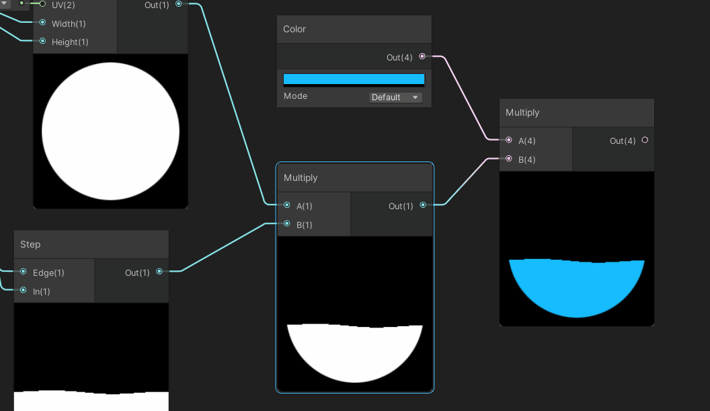Click the Height(1) input port
Screen dimensions: 710x411
(42, 41)
